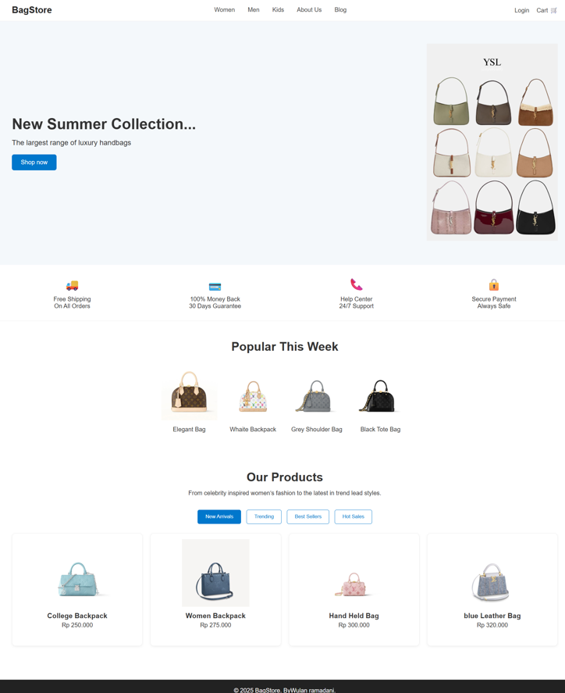Click the credit card Money Back icon
The image size is (565, 693).
pyautogui.click(x=215, y=287)
